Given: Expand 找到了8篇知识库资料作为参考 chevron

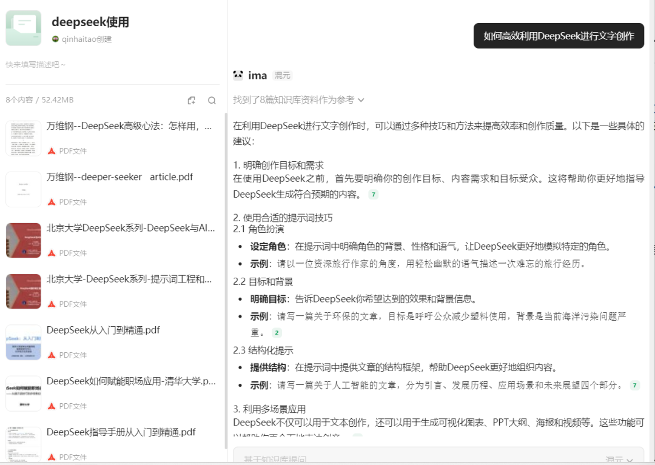Looking at the screenshot, I should click(x=361, y=100).
